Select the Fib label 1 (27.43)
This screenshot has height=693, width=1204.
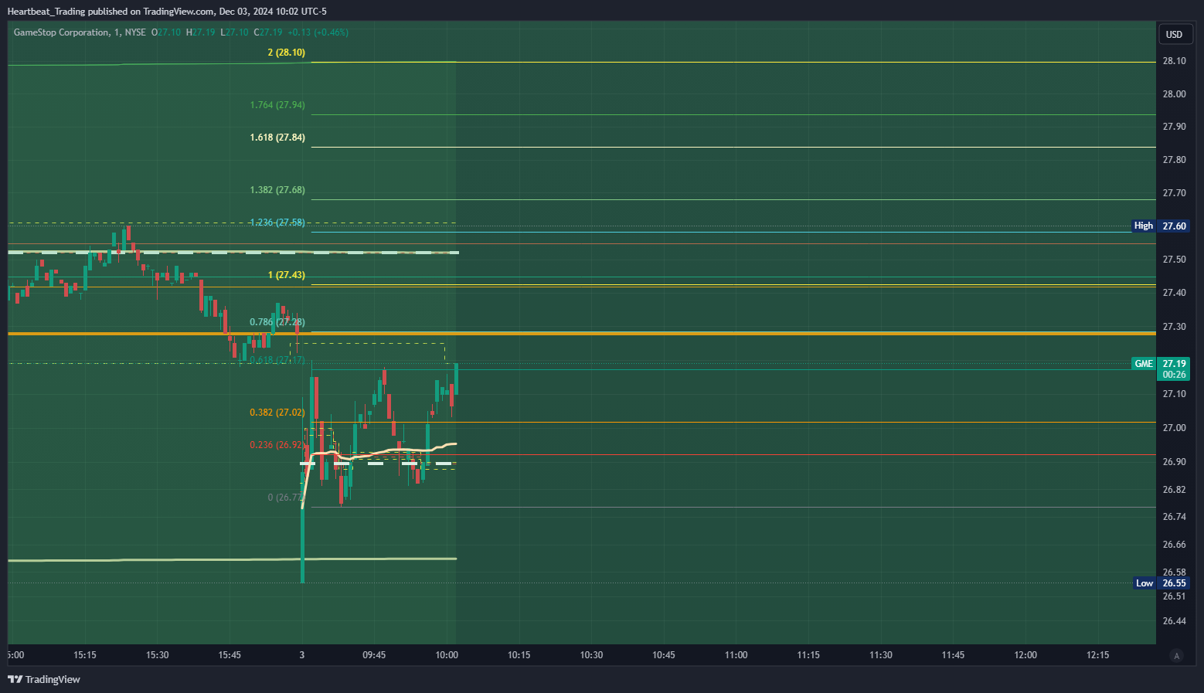point(286,275)
